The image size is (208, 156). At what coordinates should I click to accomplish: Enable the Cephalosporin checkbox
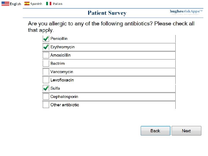46,96
